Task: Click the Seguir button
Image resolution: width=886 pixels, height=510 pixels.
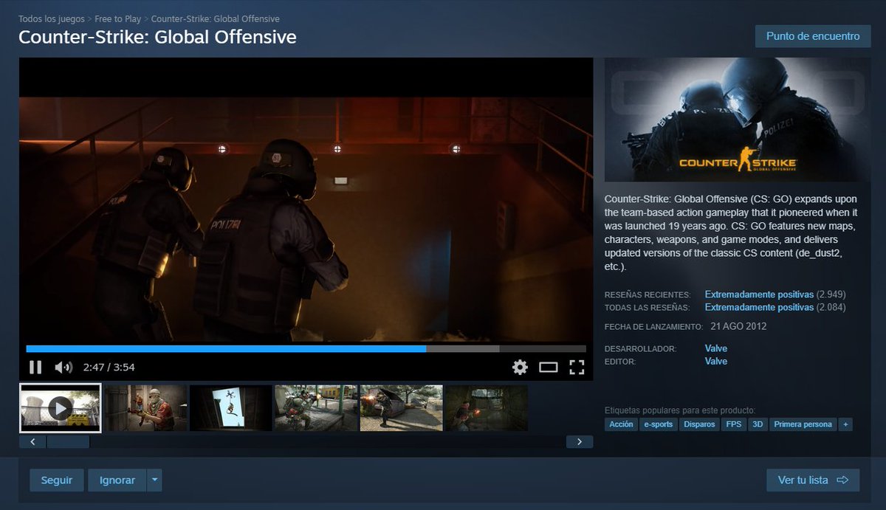Action: [x=57, y=480]
